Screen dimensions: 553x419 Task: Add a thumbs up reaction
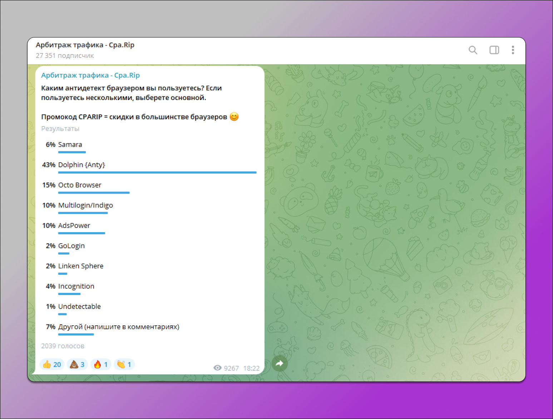(52, 364)
